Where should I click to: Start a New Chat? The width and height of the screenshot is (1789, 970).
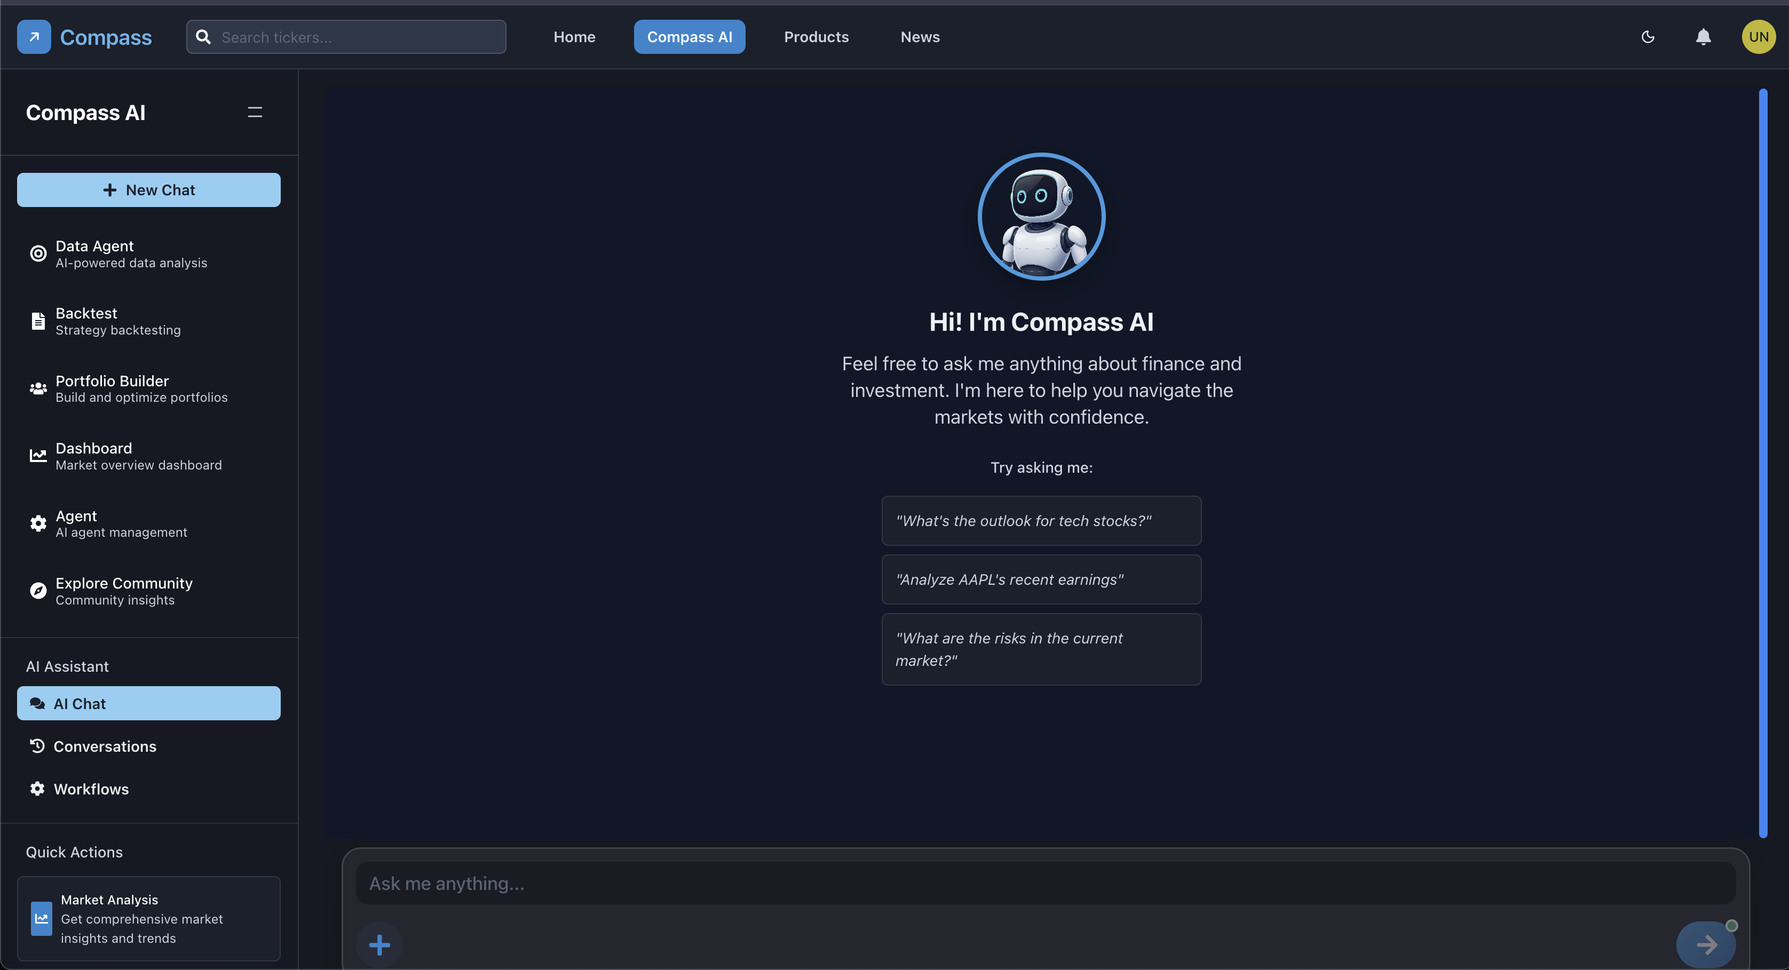[x=148, y=189]
